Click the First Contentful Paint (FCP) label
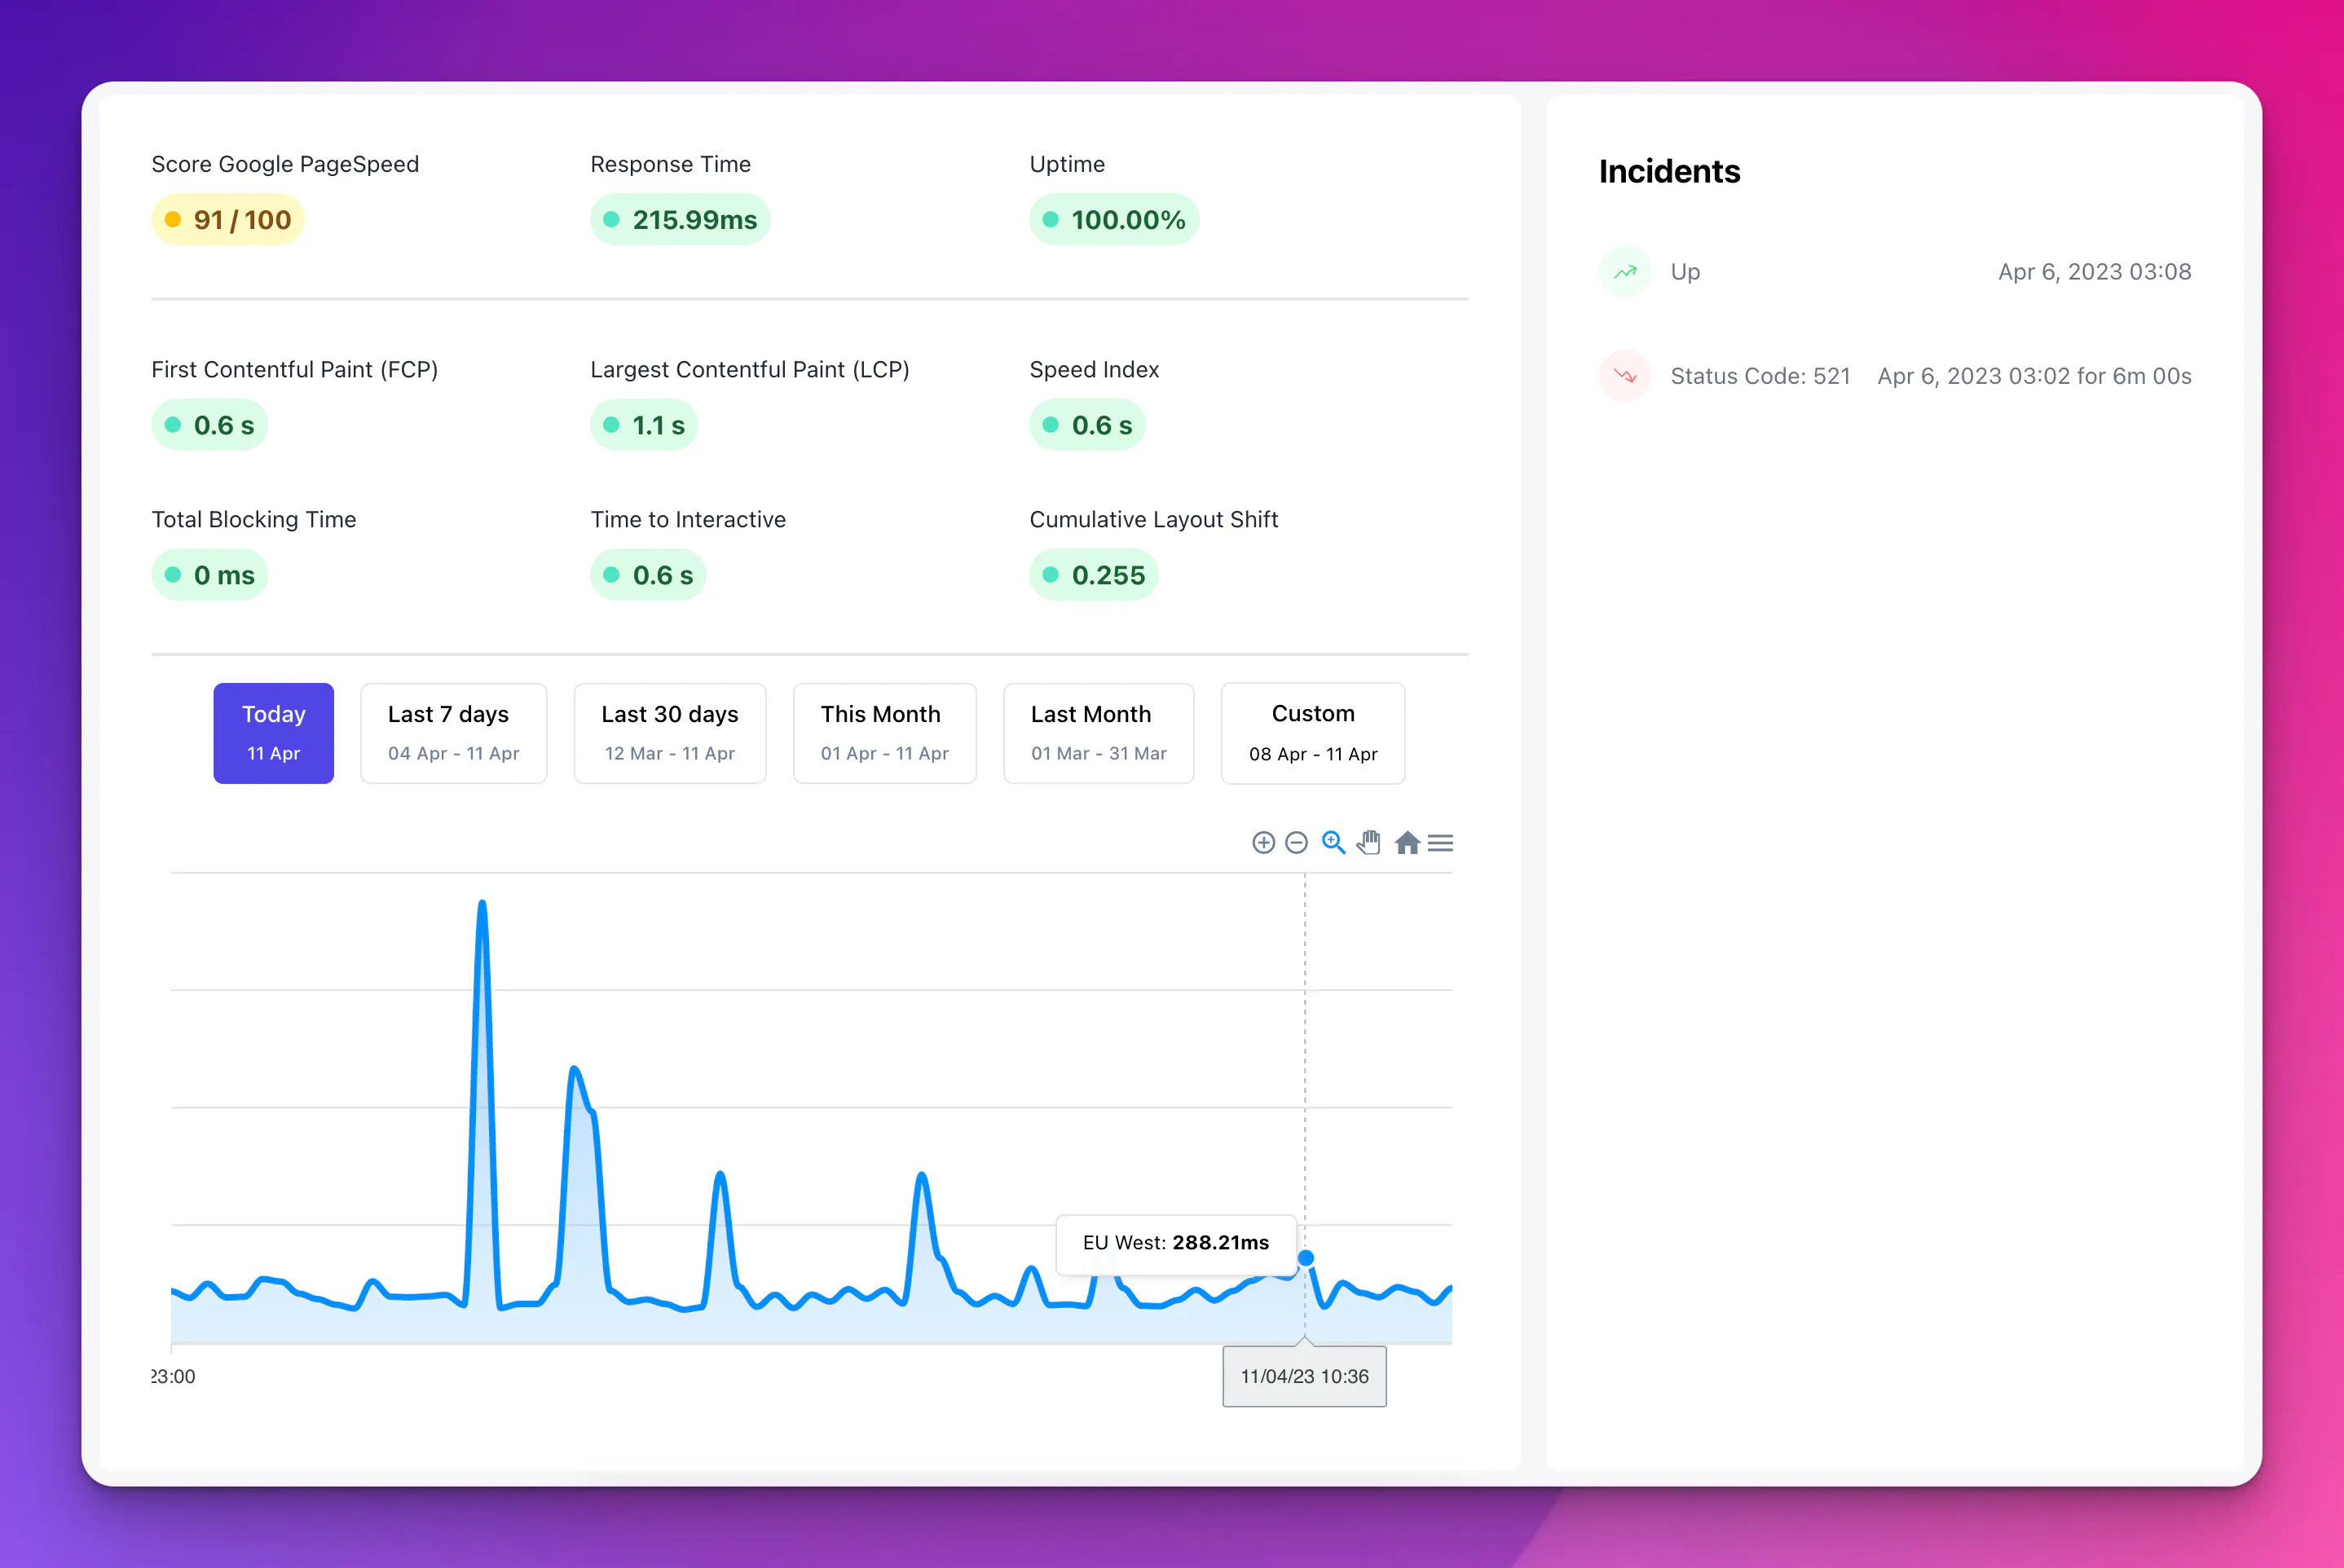Image resolution: width=2344 pixels, height=1568 pixels. coord(294,369)
